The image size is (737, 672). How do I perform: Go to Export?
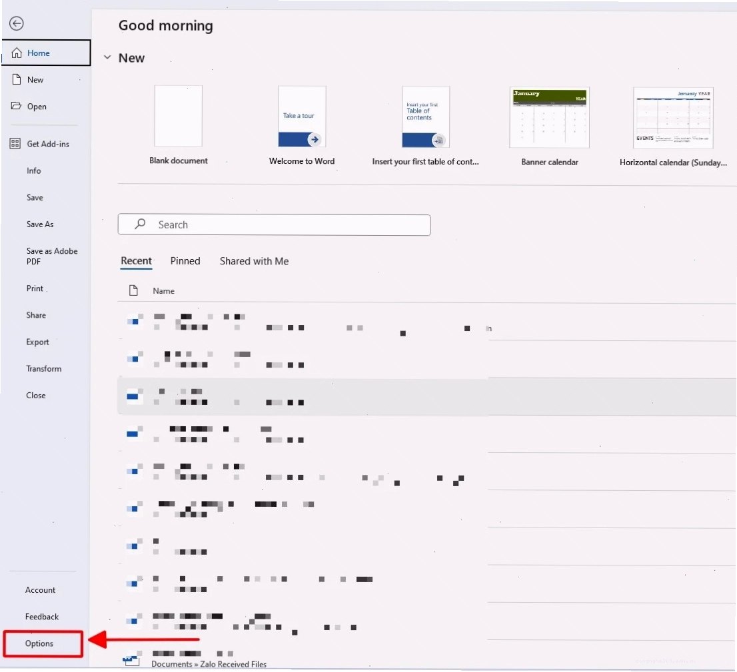[37, 342]
